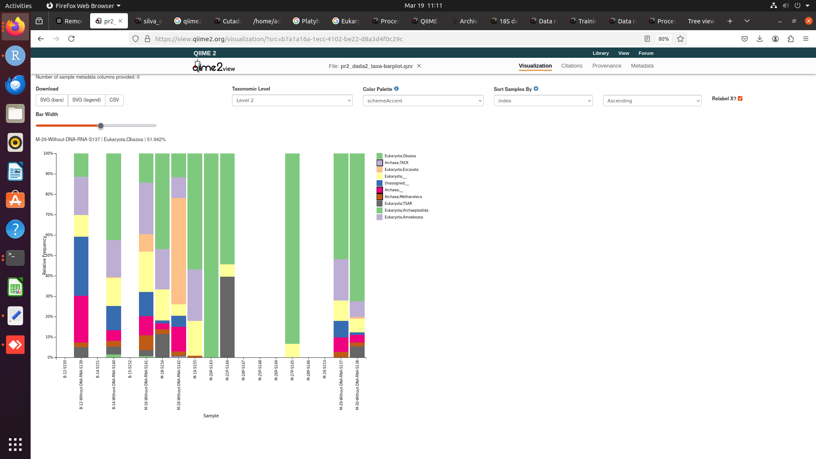Open the Firefox downloads icon
816x459 pixels.
[759, 39]
